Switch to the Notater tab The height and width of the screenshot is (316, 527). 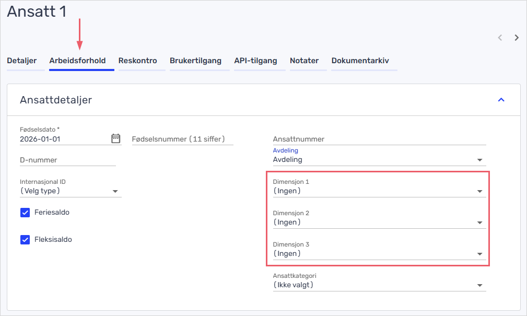(304, 61)
